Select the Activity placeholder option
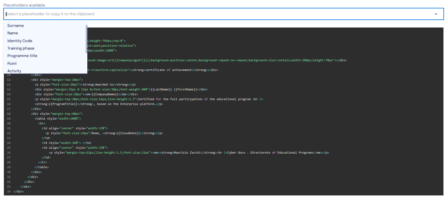The width and height of the screenshot is (446, 198). tap(45, 71)
